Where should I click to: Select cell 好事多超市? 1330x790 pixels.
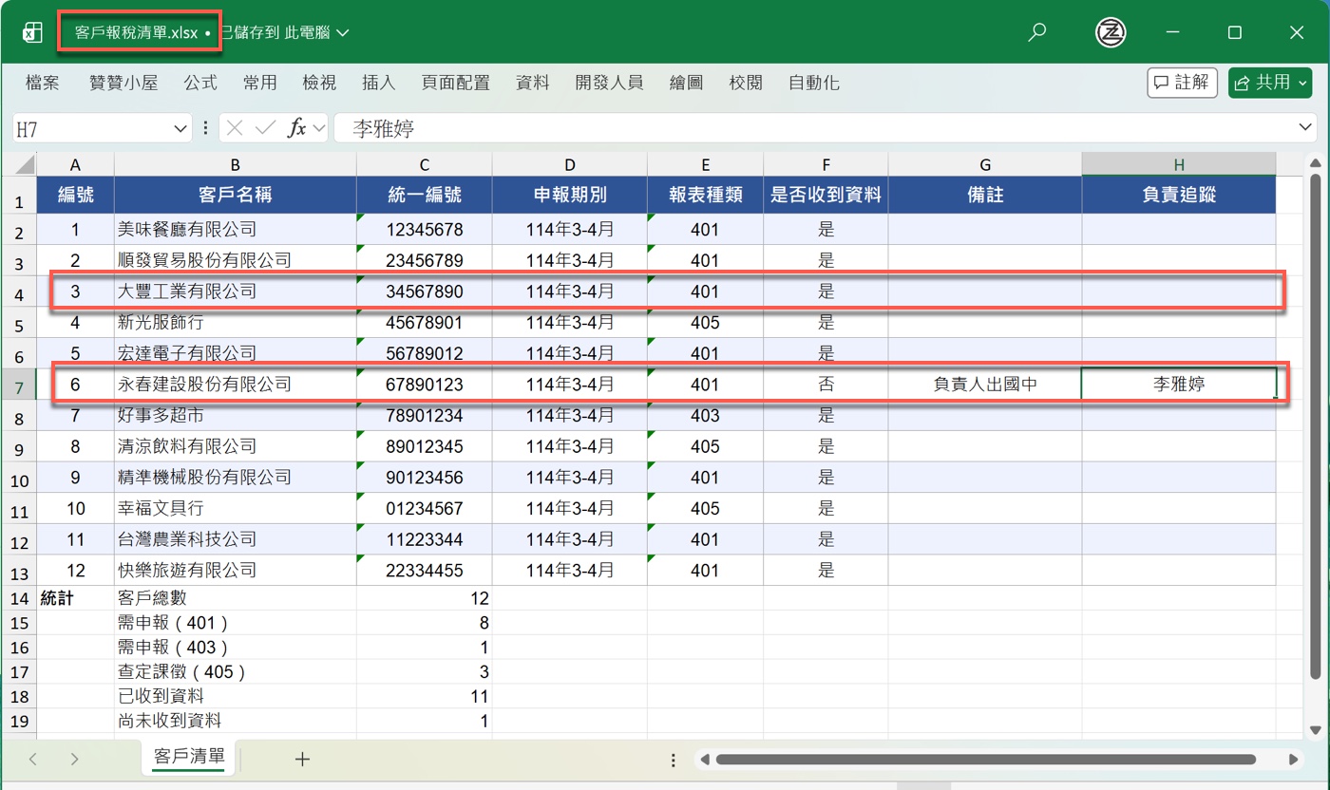(x=236, y=415)
